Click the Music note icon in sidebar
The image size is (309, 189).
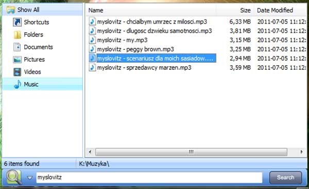click(18, 84)
